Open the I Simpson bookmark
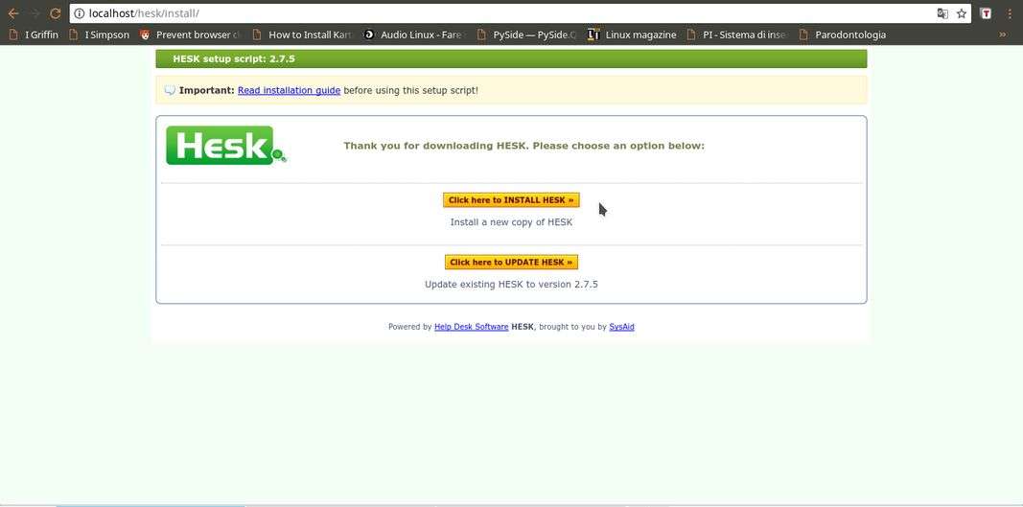The width and height of the screenshot is (1023, 507). (x=99, y=35)
